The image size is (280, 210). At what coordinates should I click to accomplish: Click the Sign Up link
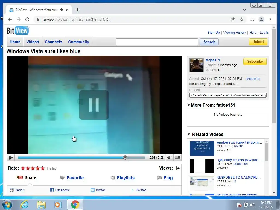214,33
